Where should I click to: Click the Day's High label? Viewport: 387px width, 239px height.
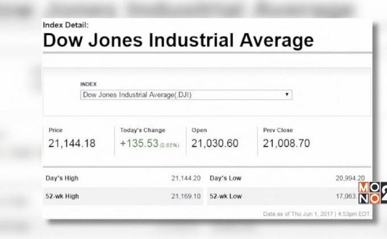coord(62,178)
